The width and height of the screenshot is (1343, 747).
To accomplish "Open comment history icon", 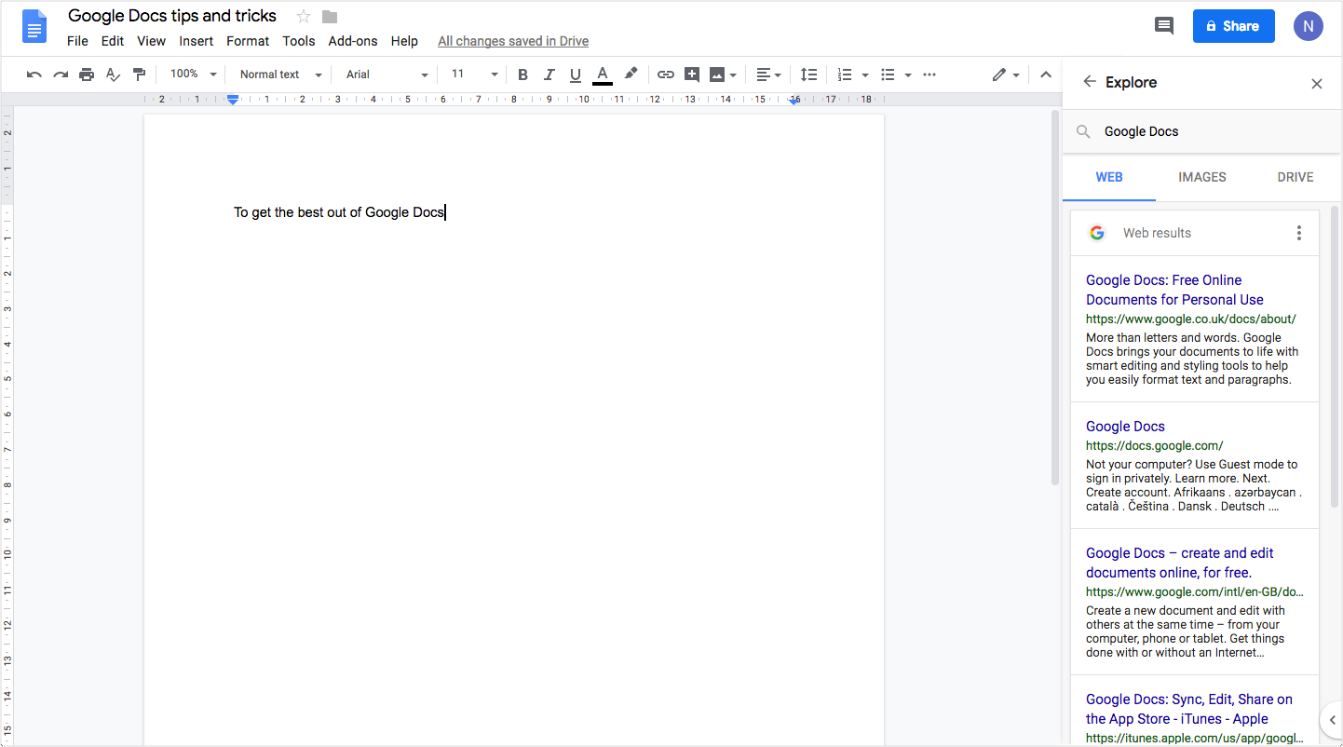I will [x=1163, y=26].
